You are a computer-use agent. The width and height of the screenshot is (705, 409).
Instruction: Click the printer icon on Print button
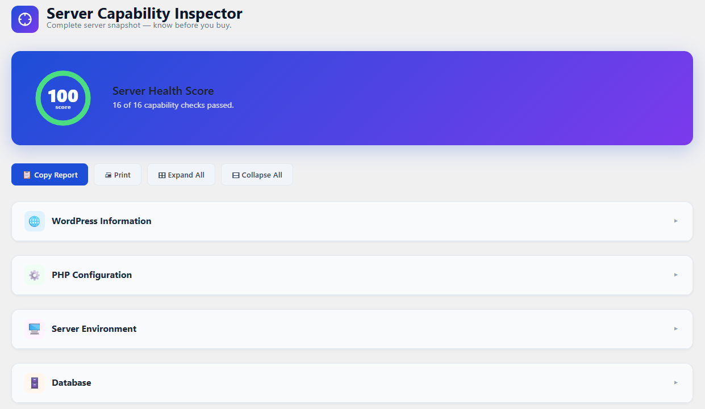108,175
